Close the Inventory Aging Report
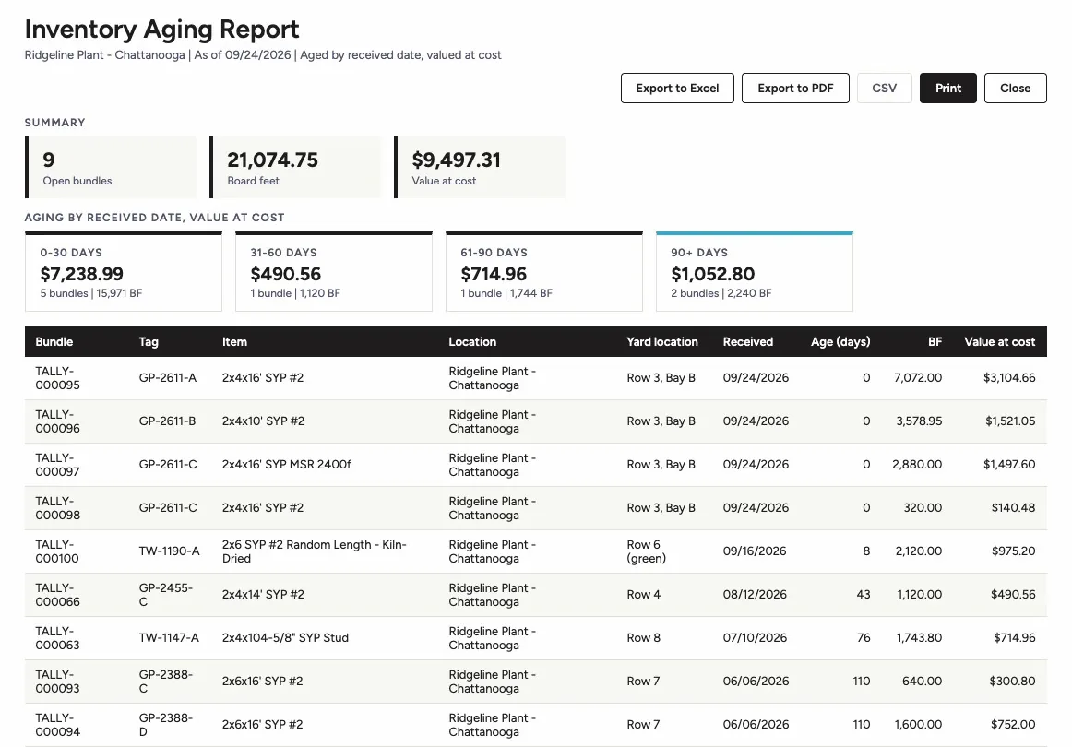 (x=1015, y=89)
